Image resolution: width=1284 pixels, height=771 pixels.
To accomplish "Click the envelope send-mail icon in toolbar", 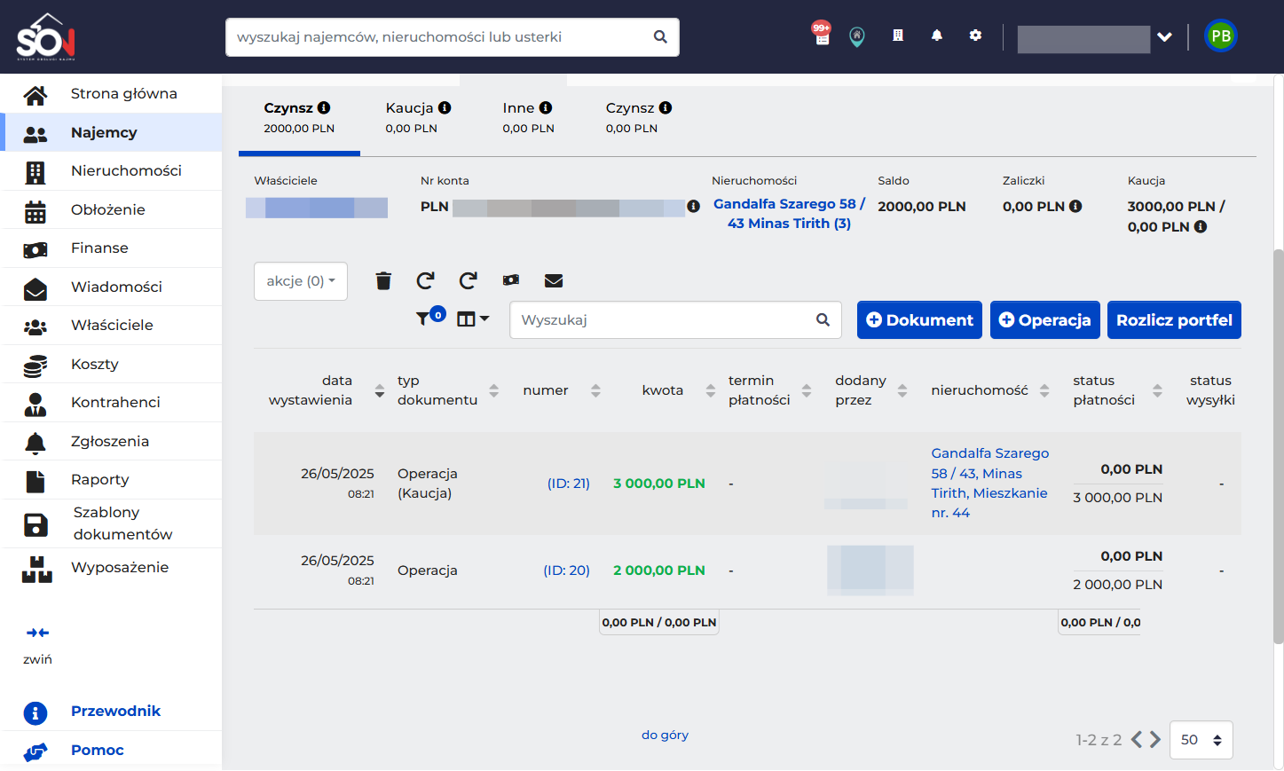I will coord(554,280).
